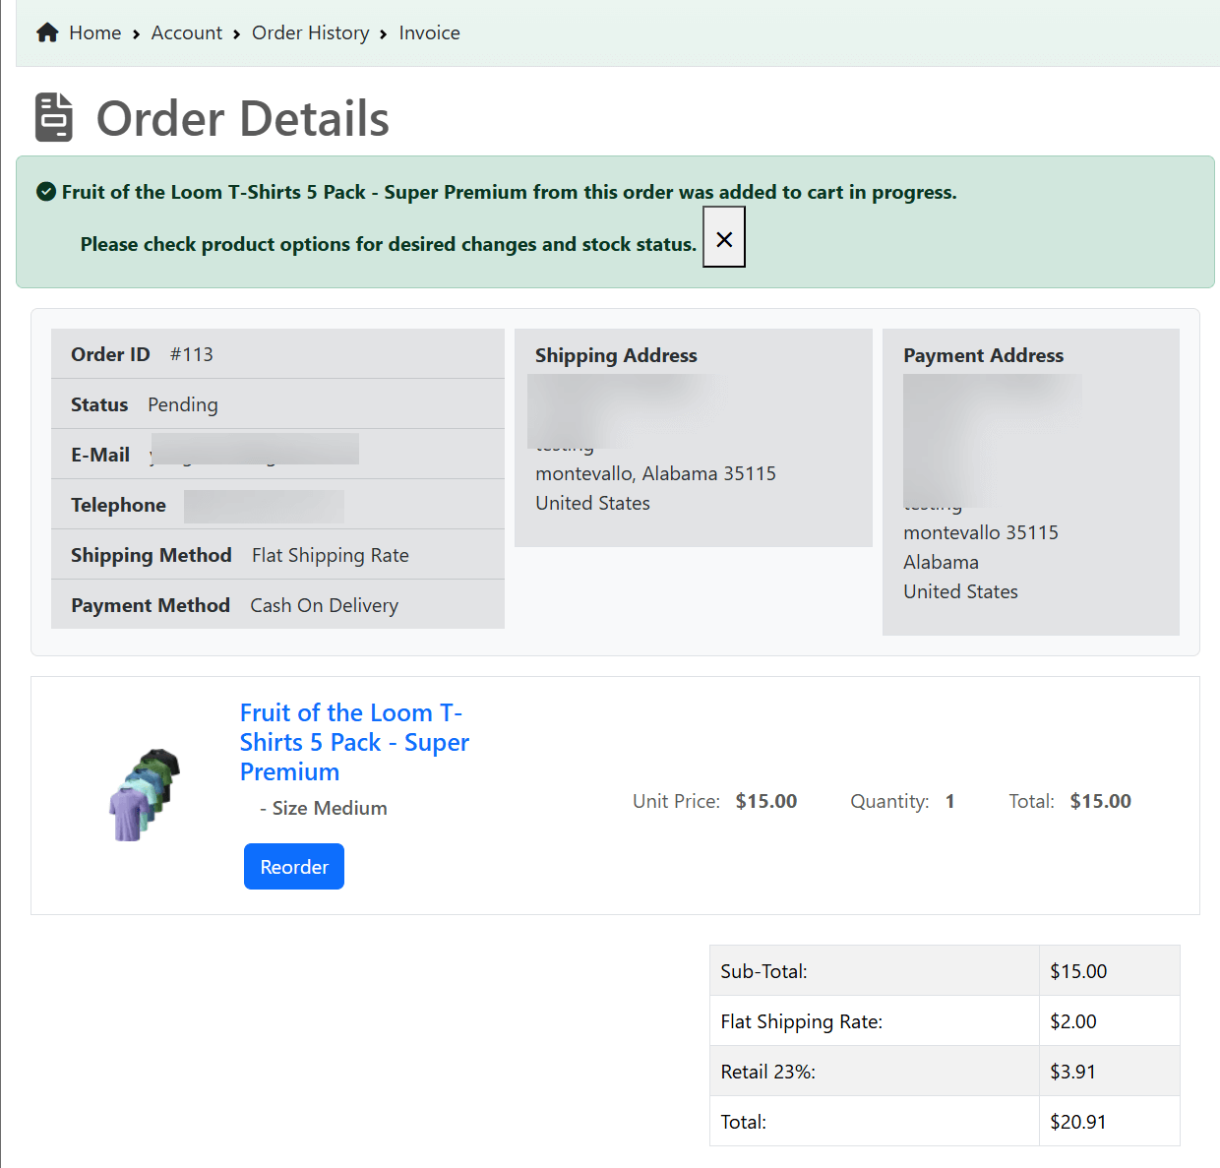Click the Pending status value
This screenshot has height=1168, width=1220.
coord(183,404)
